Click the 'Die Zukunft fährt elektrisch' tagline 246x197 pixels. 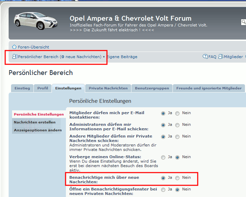pyautogui.click(x=112, y=30)
